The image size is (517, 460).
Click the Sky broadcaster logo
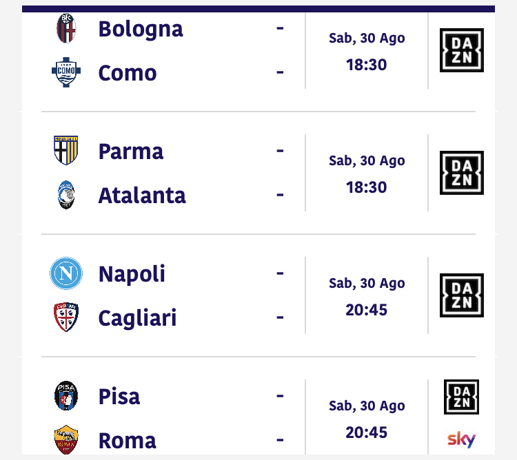pyautogui.click(x=461, y=439)
